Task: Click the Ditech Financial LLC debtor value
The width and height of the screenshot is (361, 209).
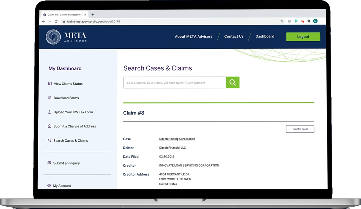Action: click(x=172, y=148)
